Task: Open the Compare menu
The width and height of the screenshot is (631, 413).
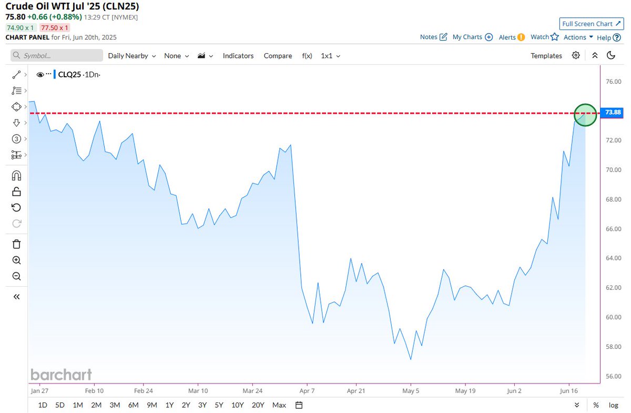Action: pos(278,56)
